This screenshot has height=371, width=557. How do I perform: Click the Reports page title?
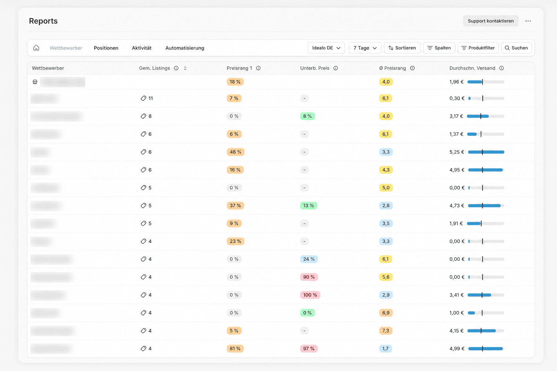43,21
